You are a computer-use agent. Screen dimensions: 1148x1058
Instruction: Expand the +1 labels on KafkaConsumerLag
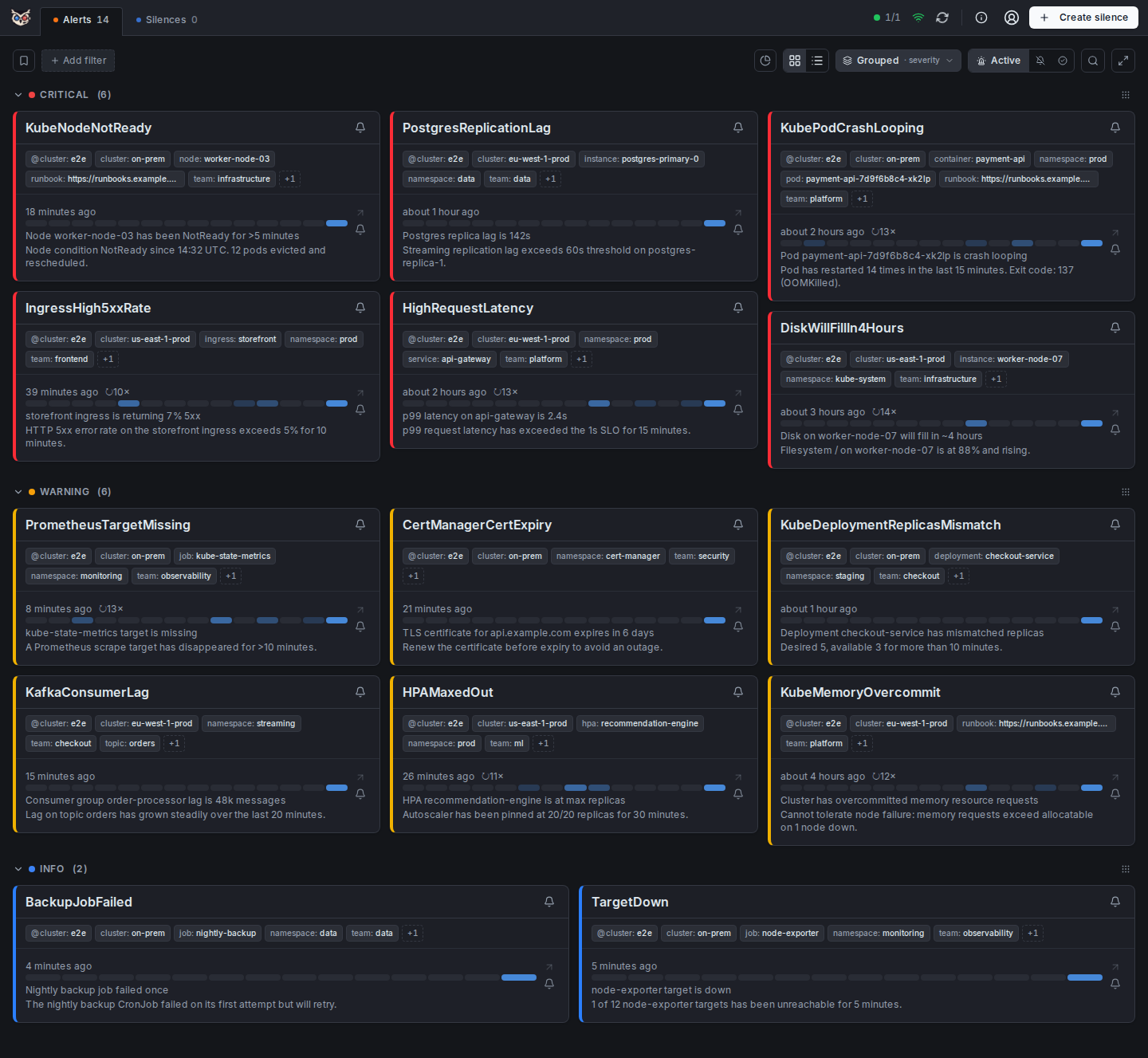coord(175,744)
